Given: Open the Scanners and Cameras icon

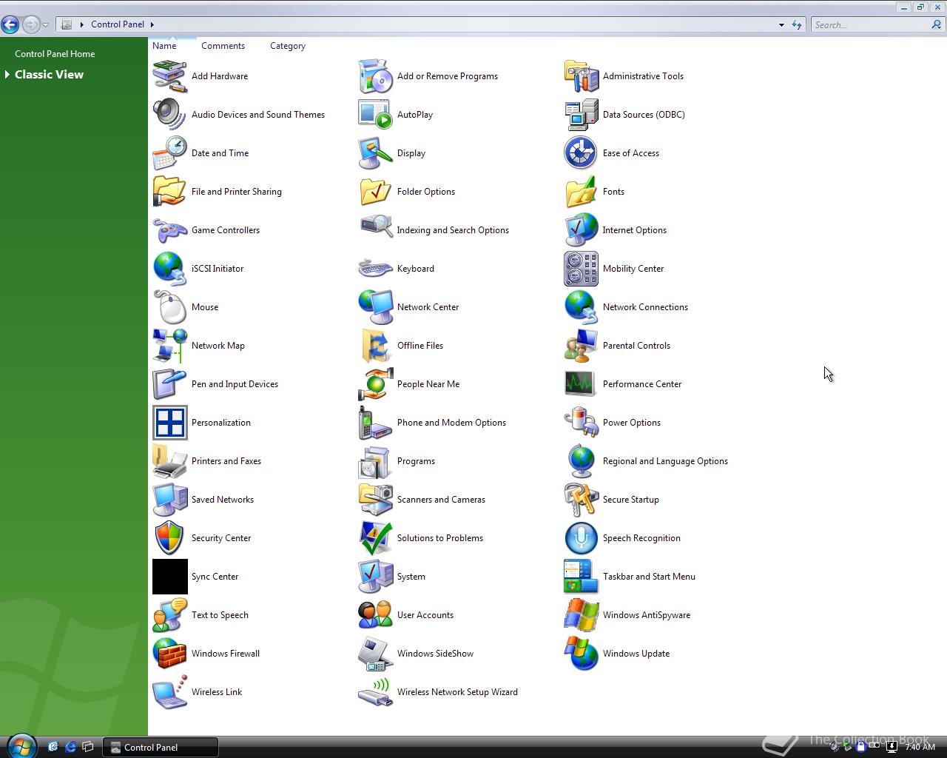Looking at the screenshot, I should coord(375,500).
